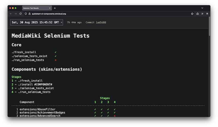
Task: Click the checkmark for Core ./selenium_tests_exist
Action: [x=56, y=56]
